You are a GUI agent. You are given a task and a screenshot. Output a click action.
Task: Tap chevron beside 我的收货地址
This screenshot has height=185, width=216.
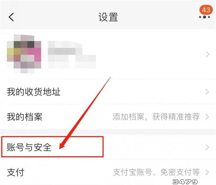pyautogui.click(x=207, y=92)
